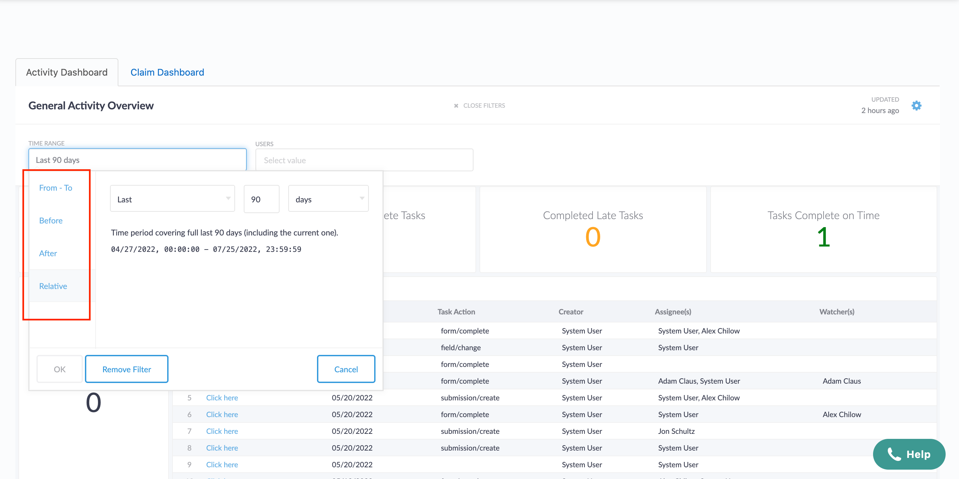Click the Remove Filter button
Screen dimensions: 959x479
pyautogui.click(x=127, y=369)
